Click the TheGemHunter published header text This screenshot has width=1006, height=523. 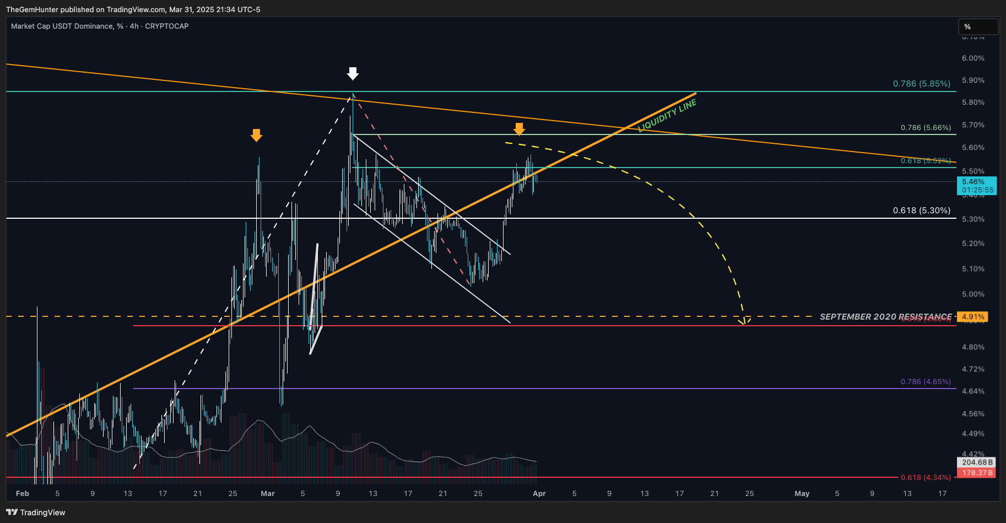click(x=133, y=9)
